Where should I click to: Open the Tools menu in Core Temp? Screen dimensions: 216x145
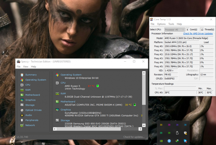click(x=171, y=24)
